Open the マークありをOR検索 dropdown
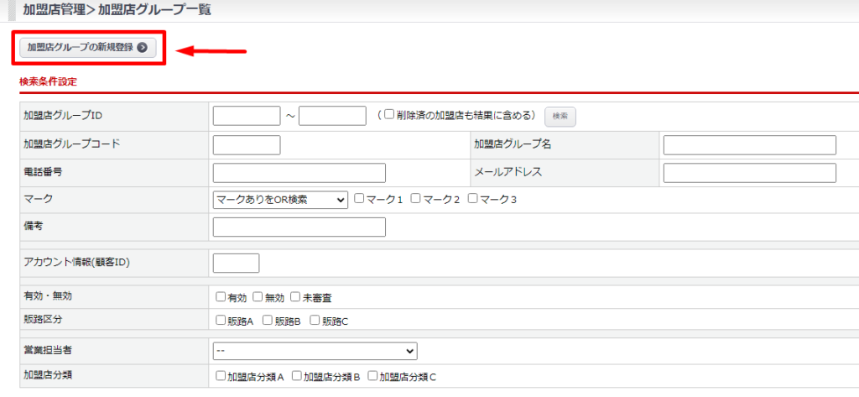The height and width of the screenshot is (397, 859). (x=280, y=200)
